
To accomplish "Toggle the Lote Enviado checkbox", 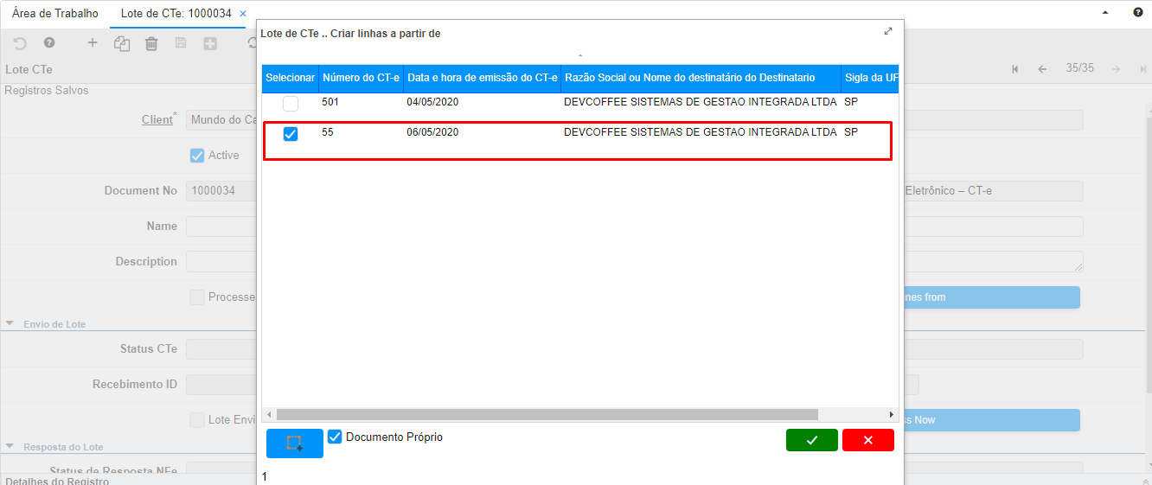I will click(x=197, y=419).
